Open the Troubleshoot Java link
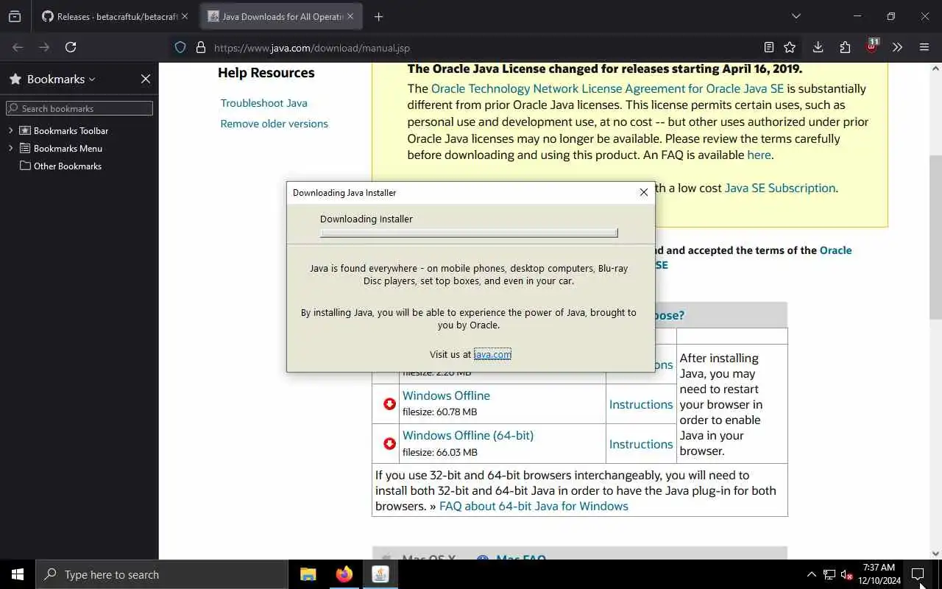The height and width of the screenshot is (589, 942). (264, 103)
